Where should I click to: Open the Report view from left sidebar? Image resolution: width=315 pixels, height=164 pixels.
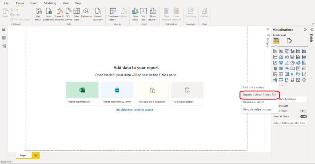(x=4, y=30)
